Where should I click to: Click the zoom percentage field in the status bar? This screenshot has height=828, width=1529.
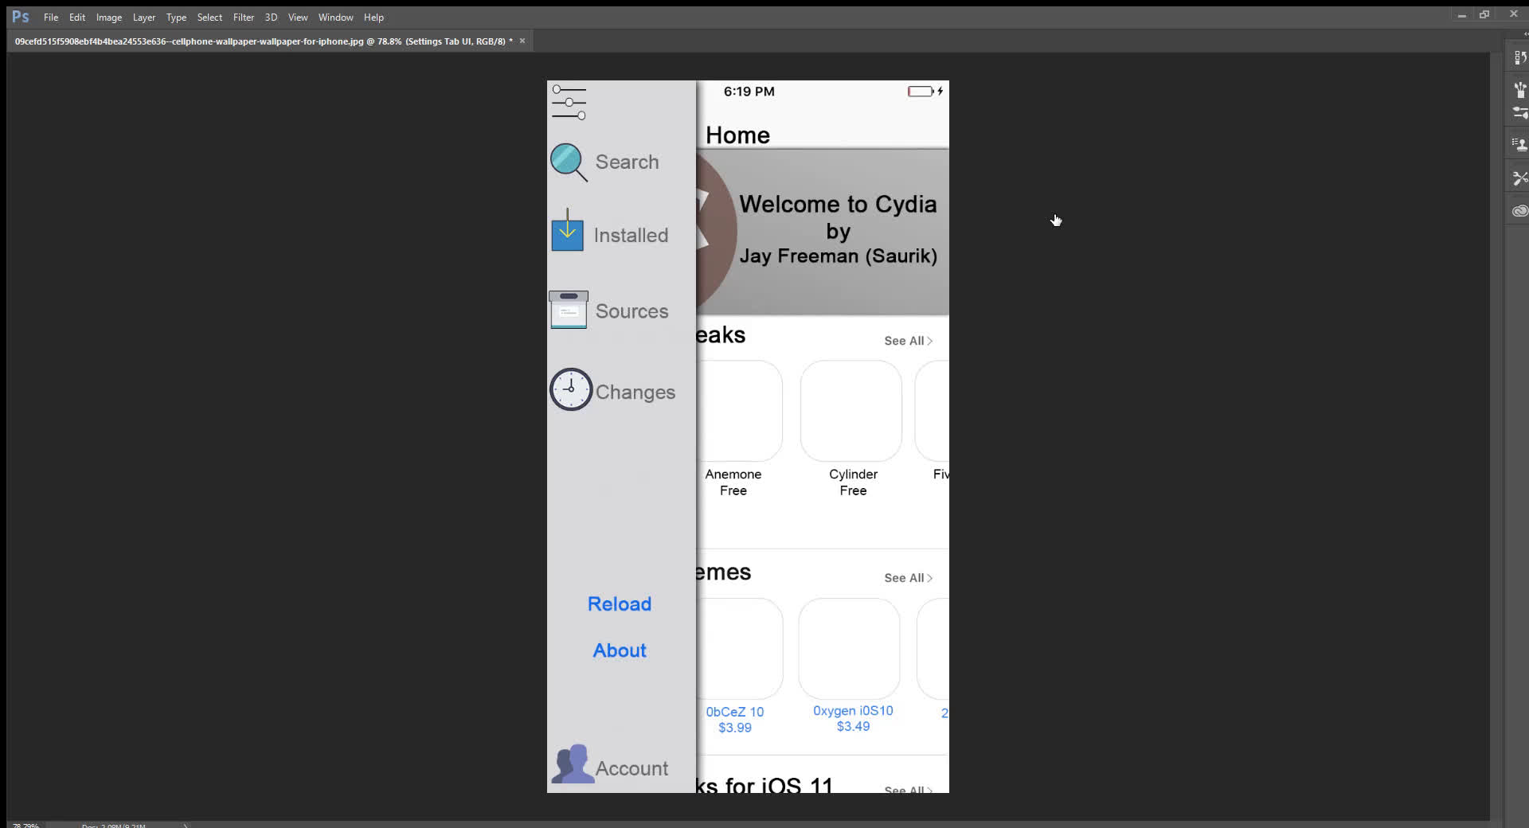(24, 826)
